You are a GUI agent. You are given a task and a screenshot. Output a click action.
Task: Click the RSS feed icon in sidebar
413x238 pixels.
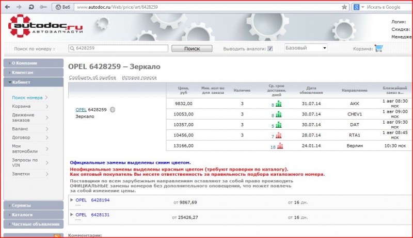[58, 235]
